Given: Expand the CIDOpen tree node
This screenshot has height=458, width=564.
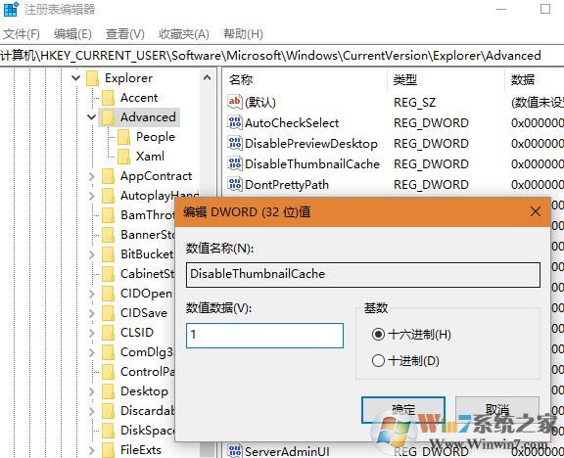Looking at the screenshot, I should (x=92, y=294).
